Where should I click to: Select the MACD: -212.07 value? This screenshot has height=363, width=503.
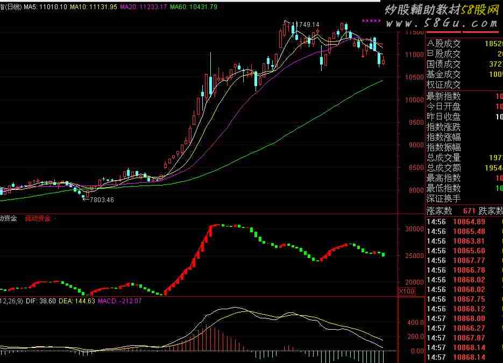pos(119,301)
